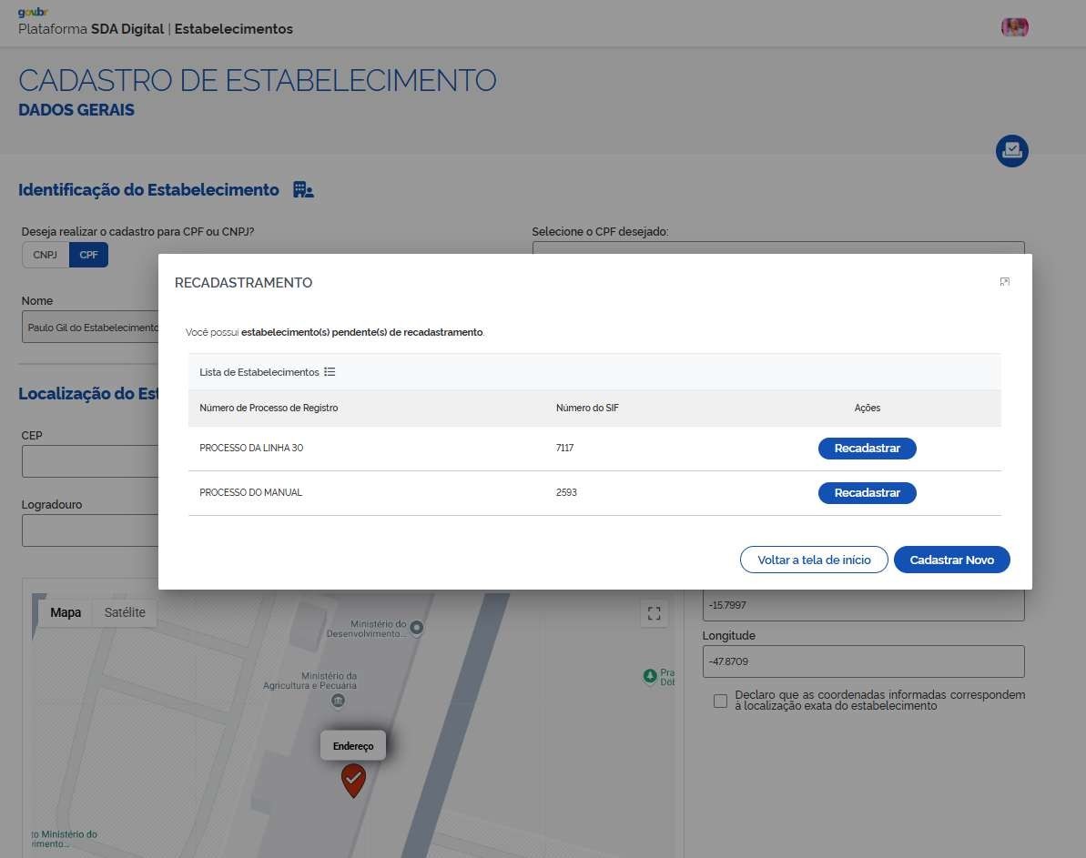Click the list icon beside Lista de Estabelecimentos

point(330,372)
